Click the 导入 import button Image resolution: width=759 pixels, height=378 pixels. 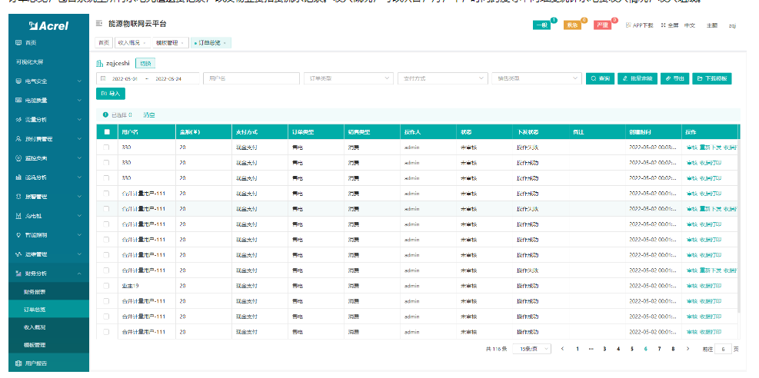click(x=111, y=94)
